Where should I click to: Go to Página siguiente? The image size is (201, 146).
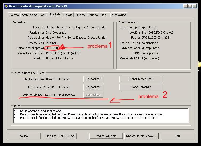106,136
